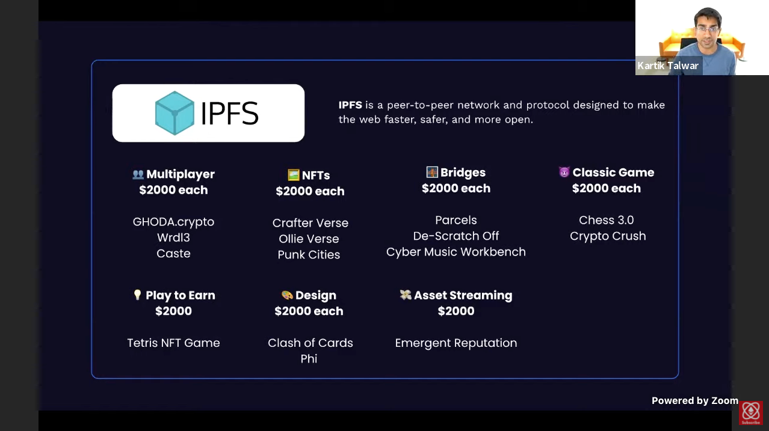Click the $2000 under Asset Streaming
769x431 pixels.
coord(456,311)
